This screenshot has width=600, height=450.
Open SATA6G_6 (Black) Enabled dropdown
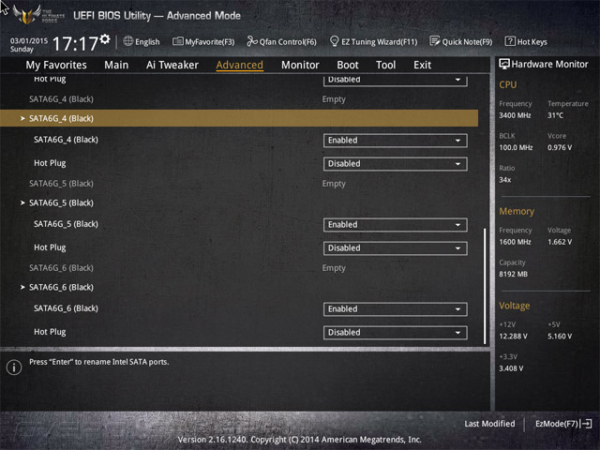(x=396, y=309)
